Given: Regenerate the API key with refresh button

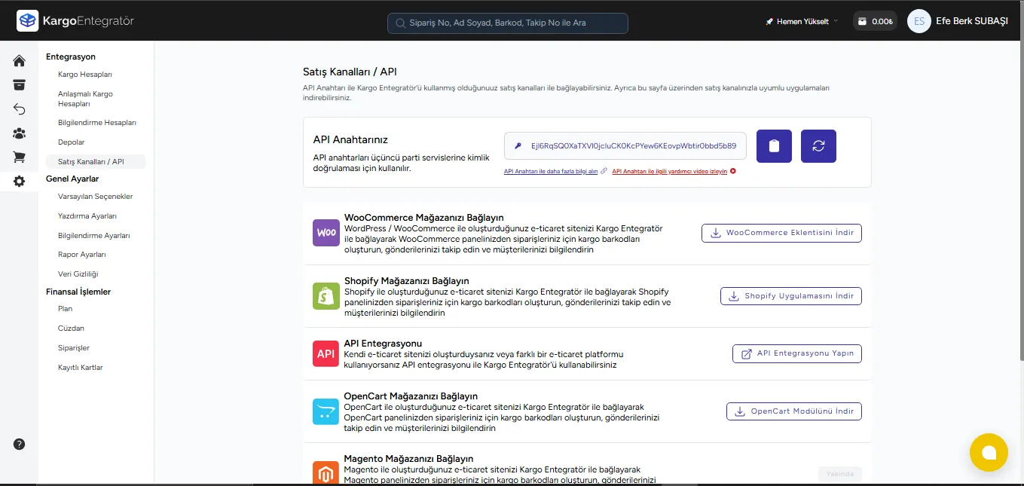Looking at the screenshot, I should (818, 146).
